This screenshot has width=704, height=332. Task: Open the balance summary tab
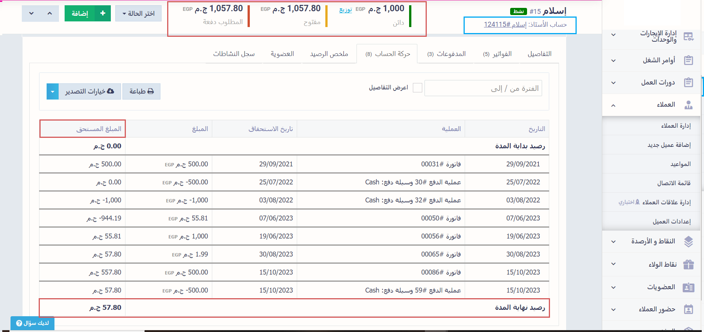pyautogui.click(x=329, y=54)
